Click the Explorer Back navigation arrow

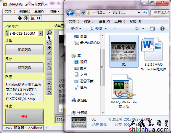pyautogui.click(x=70, y=13)
